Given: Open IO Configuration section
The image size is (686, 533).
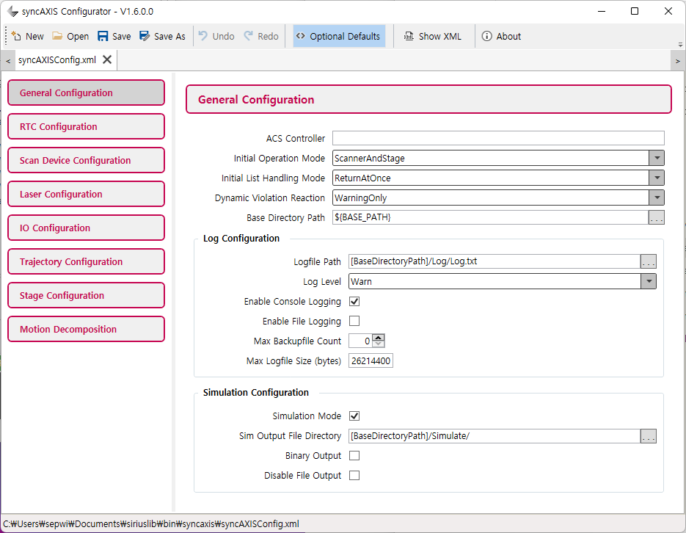Looking at the screenshot, I should [x=86, y=228].
